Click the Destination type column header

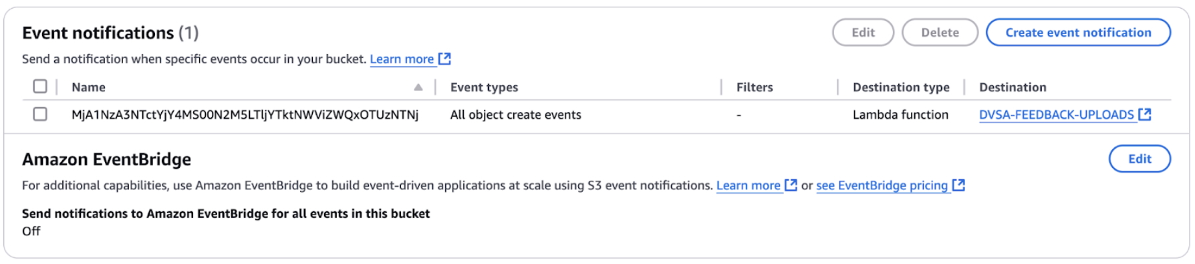[x=901, y=87]
